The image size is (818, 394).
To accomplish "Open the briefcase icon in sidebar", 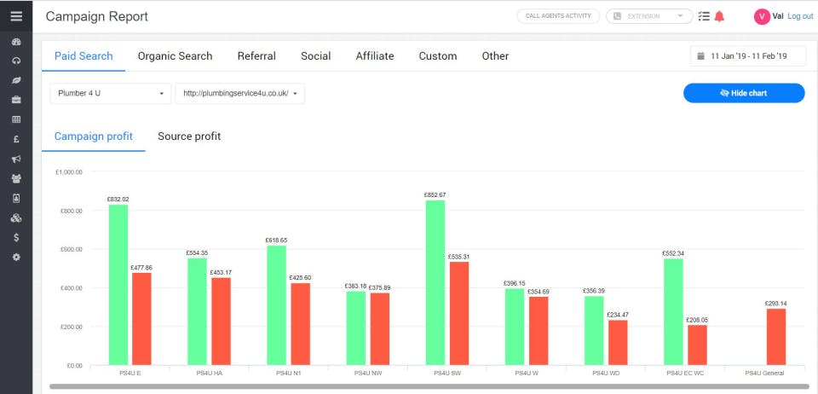I will (x=16, y=100).
